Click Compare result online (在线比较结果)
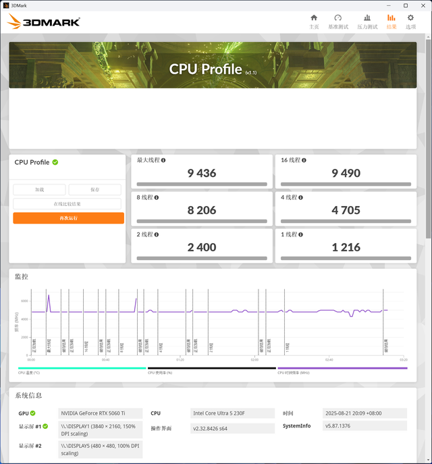432x464 pixels. (x=67, y=204)
